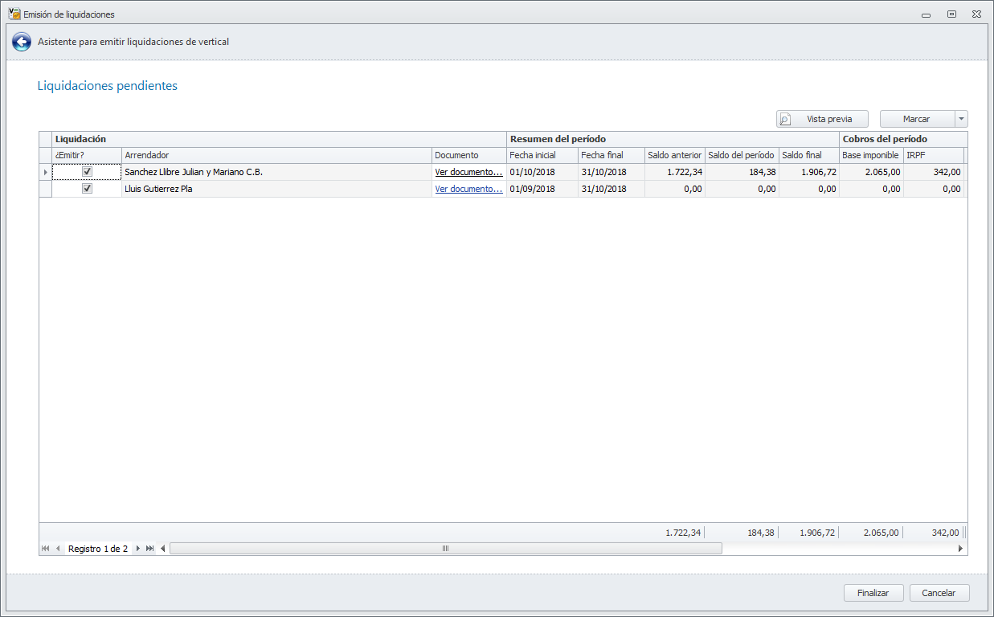Image resolution: width=994 pixels, height=617 pixels.
Task: Sort by Fecha final column header
Action: tap(612, 155)
